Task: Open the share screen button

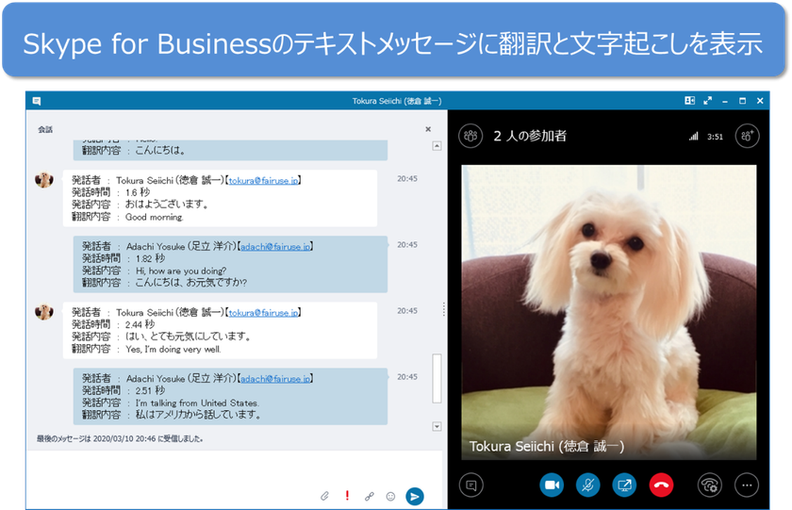Action: tap(624, 485)
